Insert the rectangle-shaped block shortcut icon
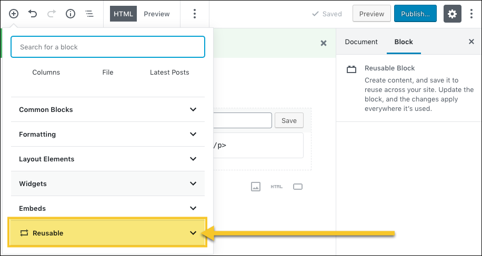Screen dimensions: 482x256 [298, 187]
